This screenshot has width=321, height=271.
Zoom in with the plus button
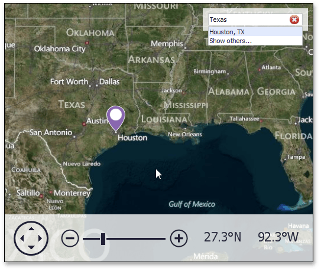coord(179,239)
